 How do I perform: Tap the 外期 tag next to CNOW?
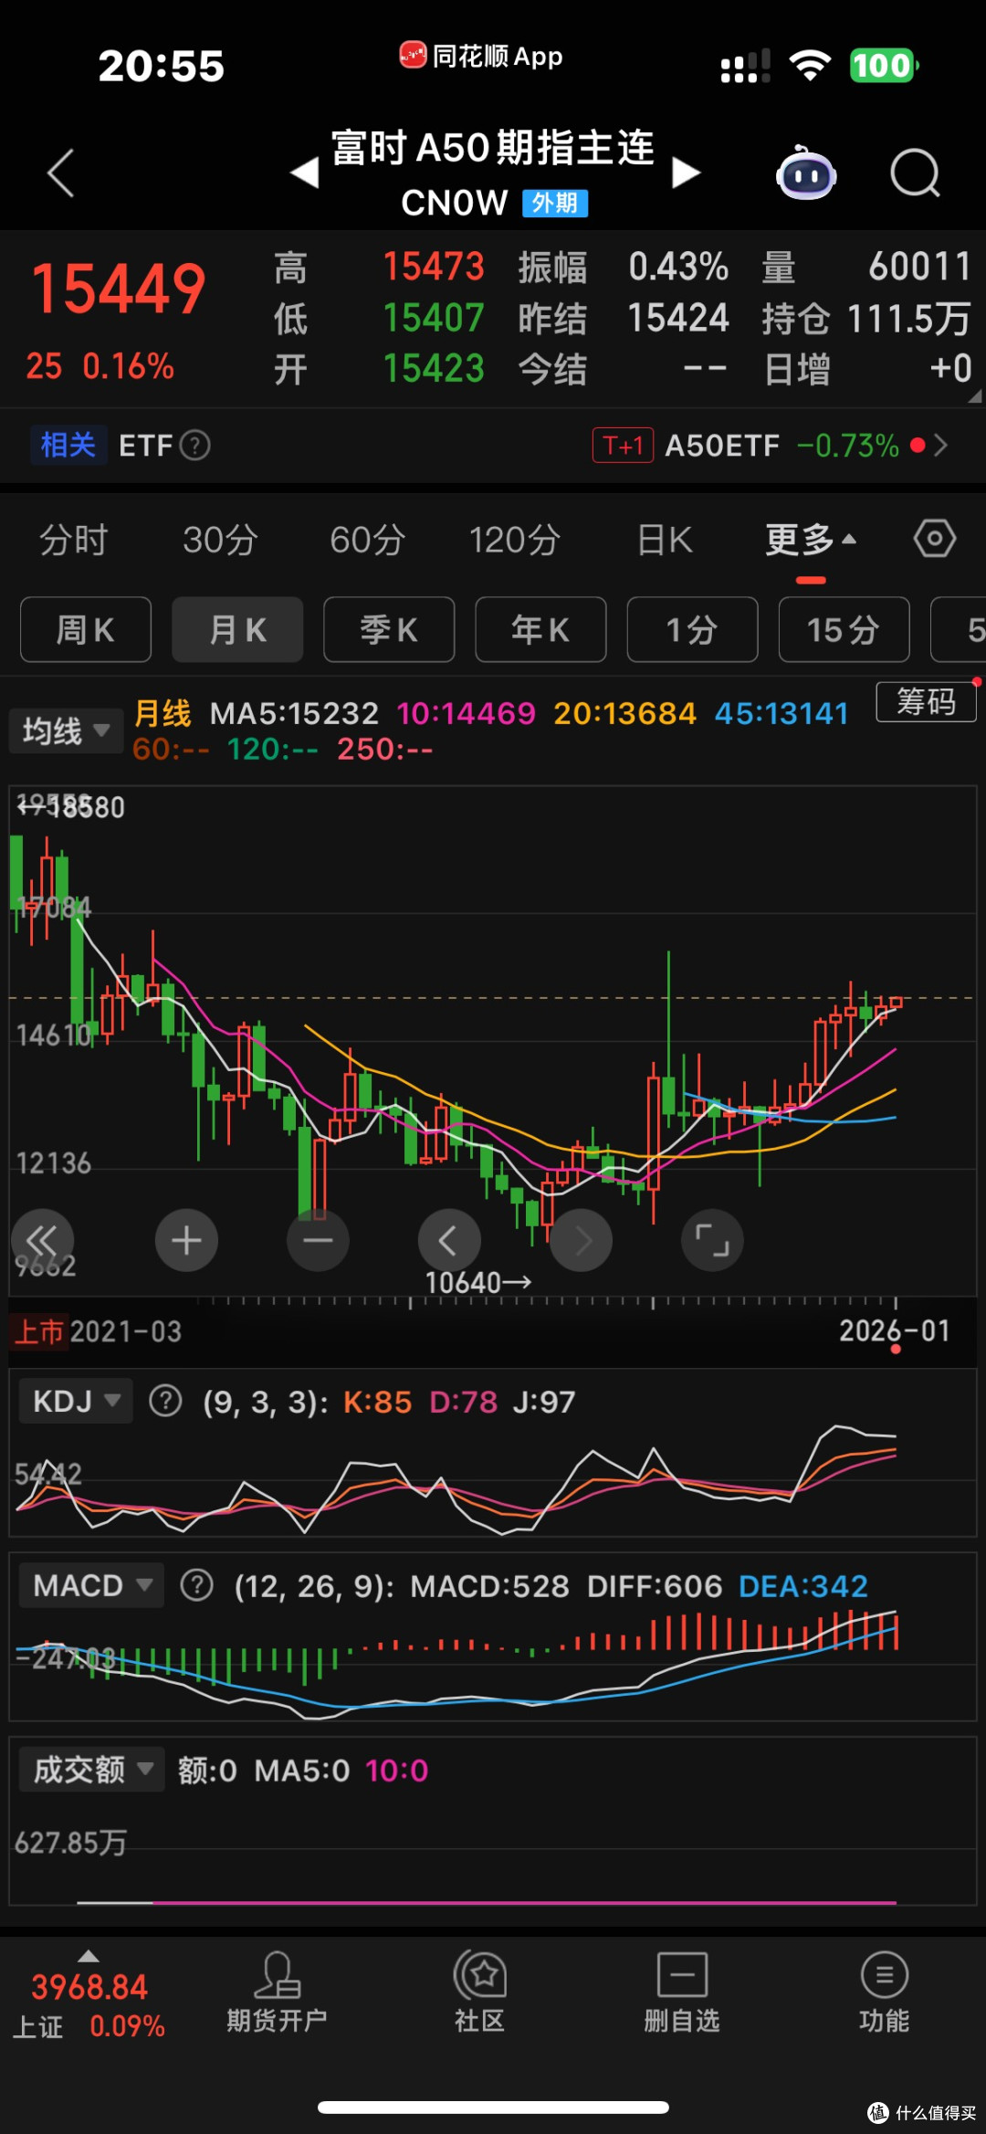coord(555,203)
